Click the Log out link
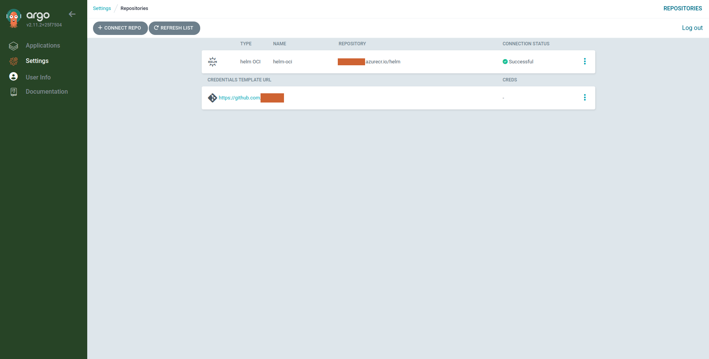The width and height of the screenshot is (709, 359). [692, 28]
